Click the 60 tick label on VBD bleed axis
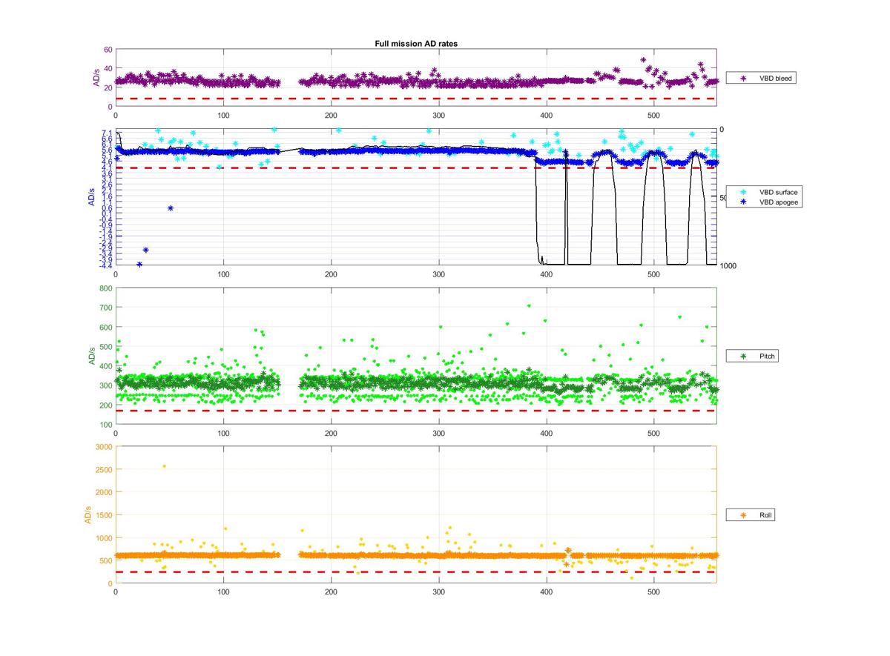890x656 pixels. 108,50
